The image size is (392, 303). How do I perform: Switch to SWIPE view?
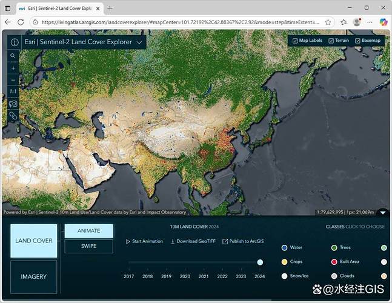pyautogui.click(x=88, y=246)
